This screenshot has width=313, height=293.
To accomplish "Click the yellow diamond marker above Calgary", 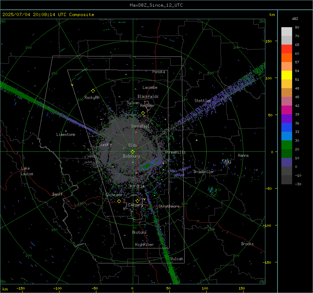I will 137,201.
